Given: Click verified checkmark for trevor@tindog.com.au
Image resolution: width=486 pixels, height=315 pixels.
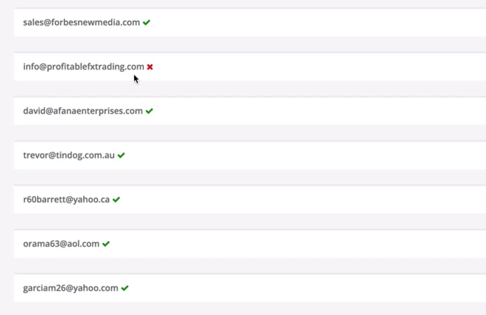Looking at the screenshot, I should coord(122,155).
